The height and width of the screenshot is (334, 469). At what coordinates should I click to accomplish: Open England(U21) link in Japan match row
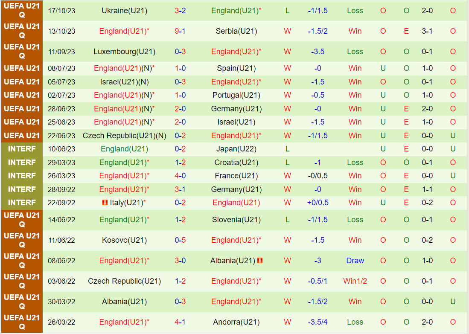coord(125,149)
